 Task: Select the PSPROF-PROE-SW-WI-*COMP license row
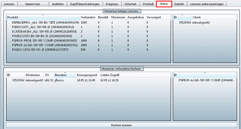[89, 41]
